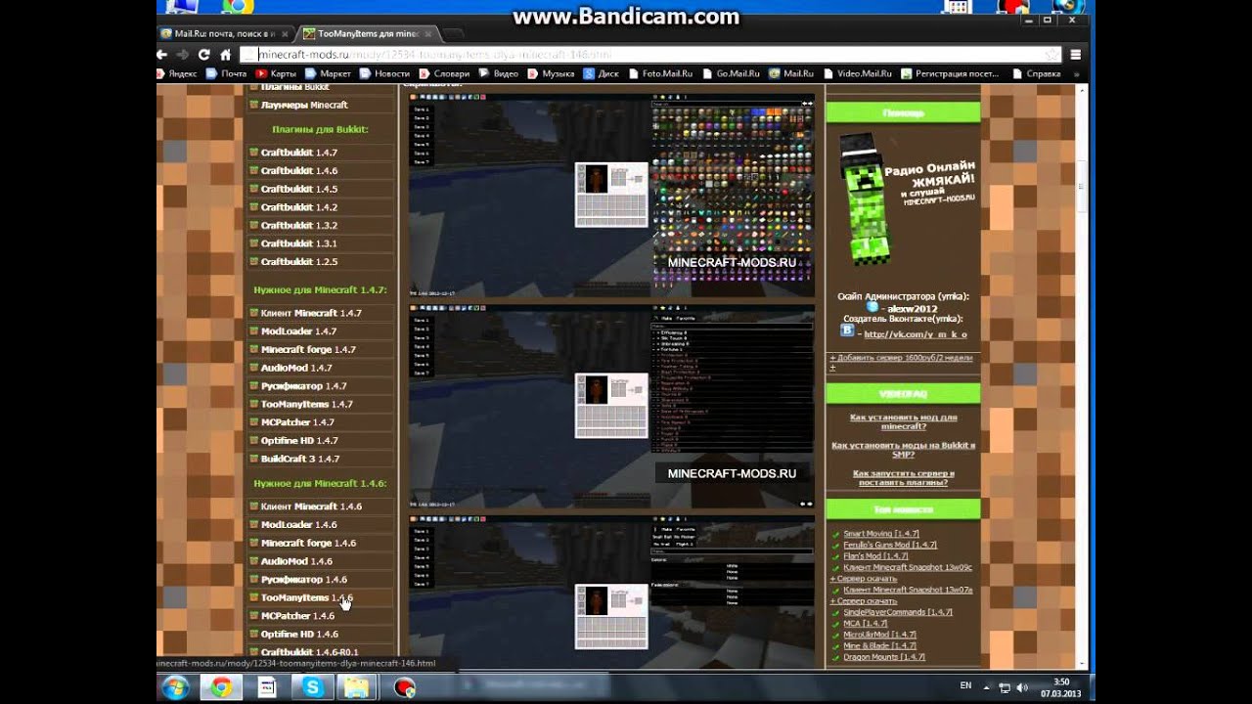The width and height of the screenshot is (1252, 704).
Task: Reload the page with the refresh icon
Action: [x=203, y=55]
